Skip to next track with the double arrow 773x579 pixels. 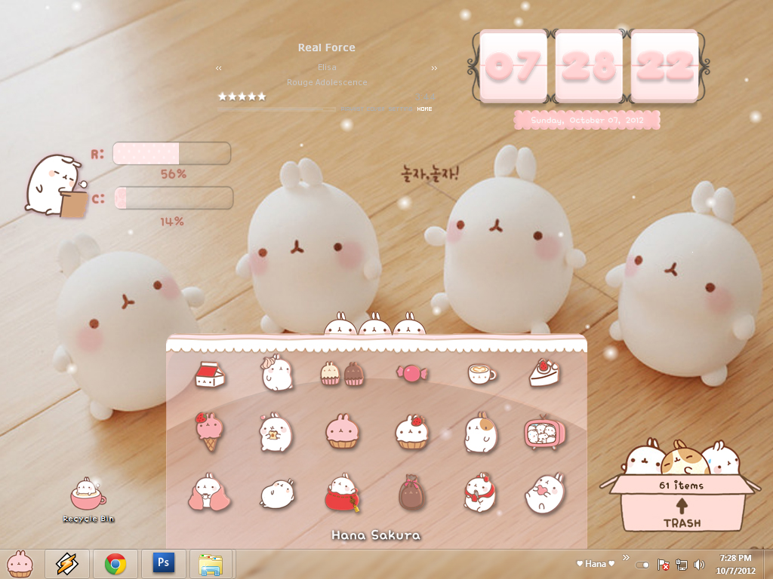point(434,67)
